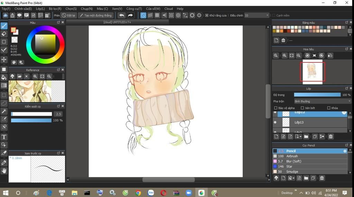The height and width of the screenshot is (197, 354).
Task: Select the Move tool
Action: click(x=4, y=59)
